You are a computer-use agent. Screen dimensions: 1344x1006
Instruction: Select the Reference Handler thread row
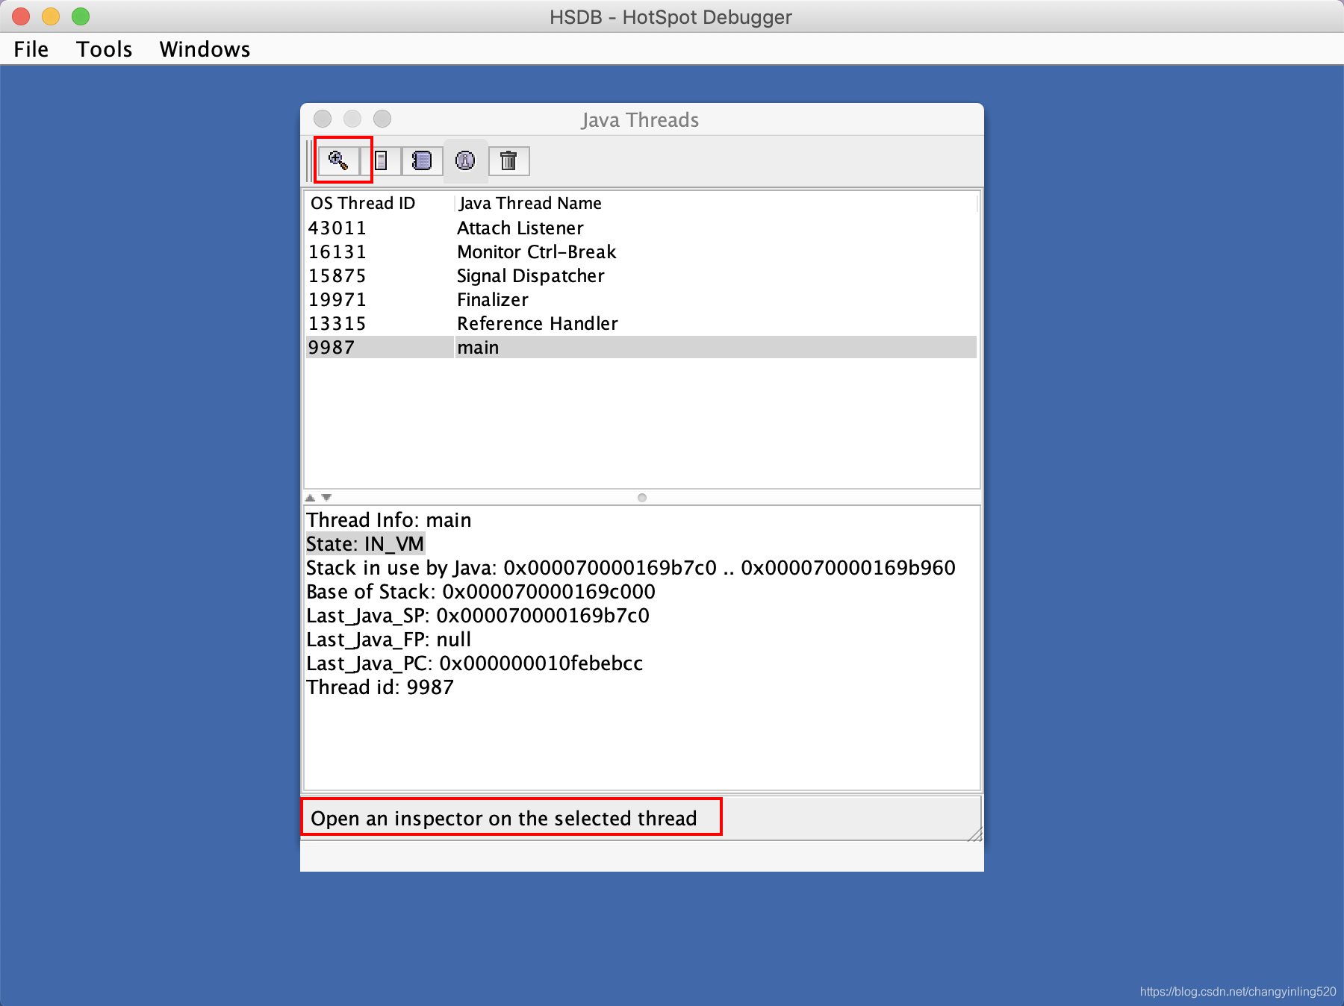(x=641, y=324)
